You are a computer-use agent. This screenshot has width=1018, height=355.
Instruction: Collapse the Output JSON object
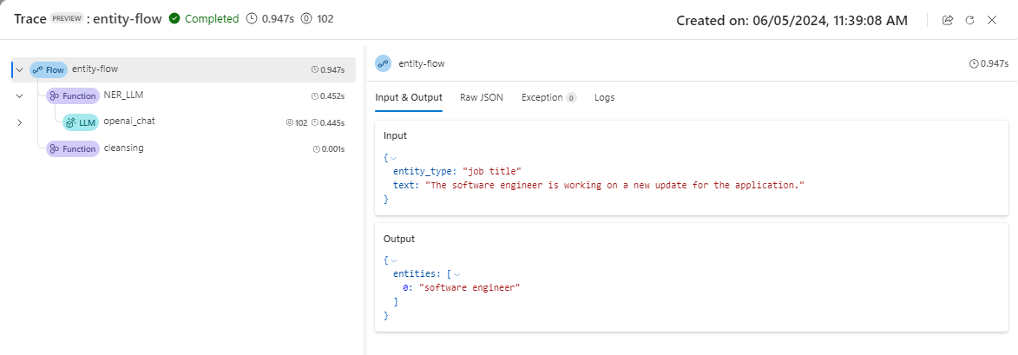pyautogui.click(x=394, y=260)
